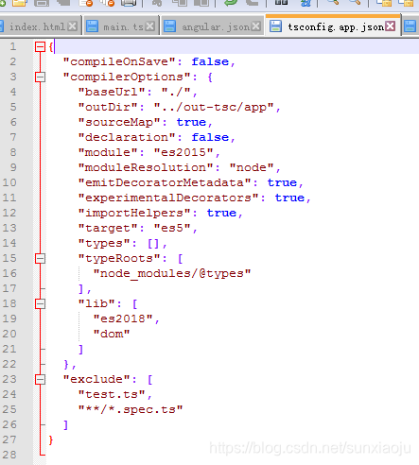
Task: Click line number 28 in the margin
Action: pos(9,456)
